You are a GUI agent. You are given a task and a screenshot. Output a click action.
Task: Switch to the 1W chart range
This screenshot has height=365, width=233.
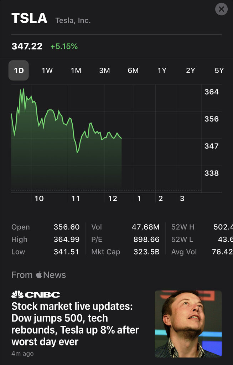(x=47, y=70)
